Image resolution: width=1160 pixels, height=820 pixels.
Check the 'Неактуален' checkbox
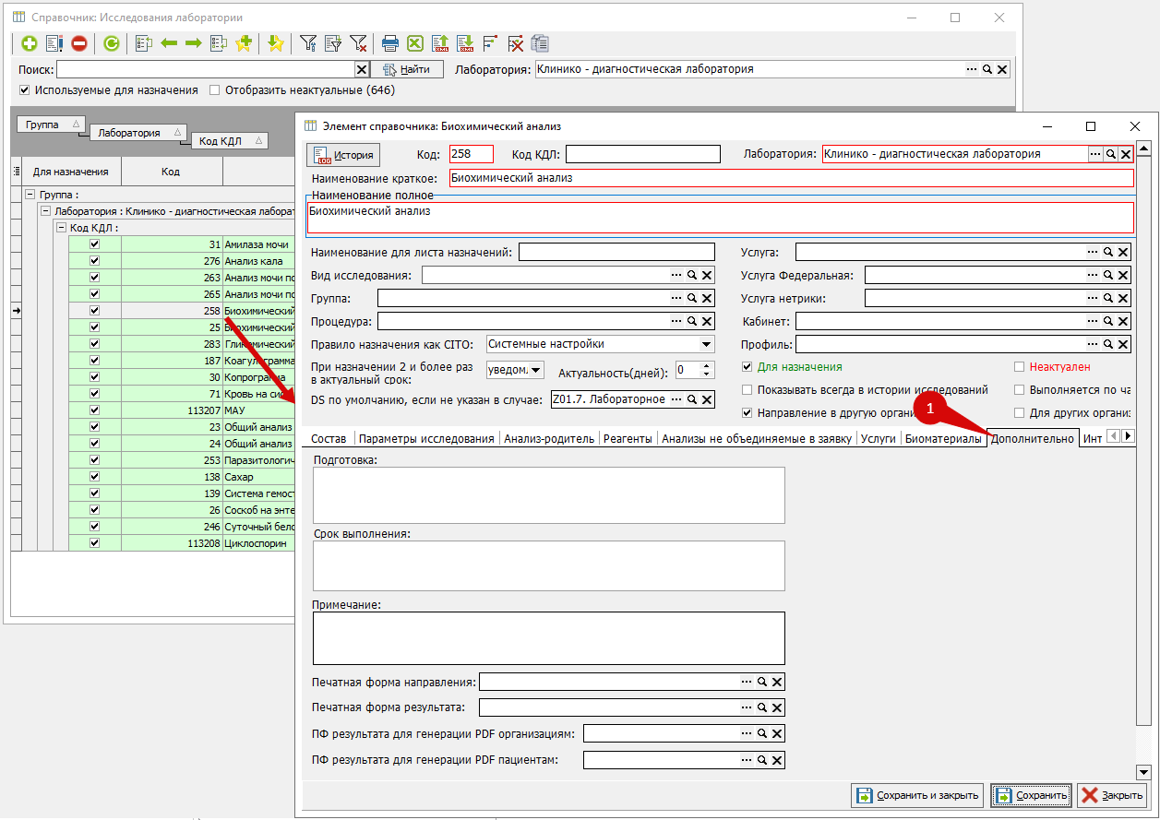1020,367
